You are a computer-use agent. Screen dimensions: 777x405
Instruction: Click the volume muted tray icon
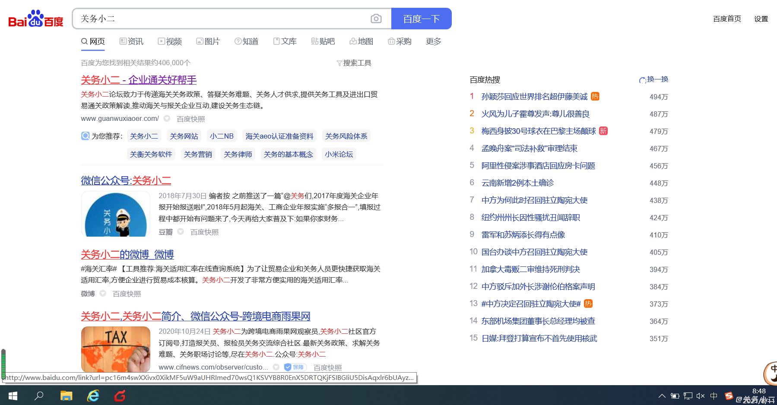[701, 396]
